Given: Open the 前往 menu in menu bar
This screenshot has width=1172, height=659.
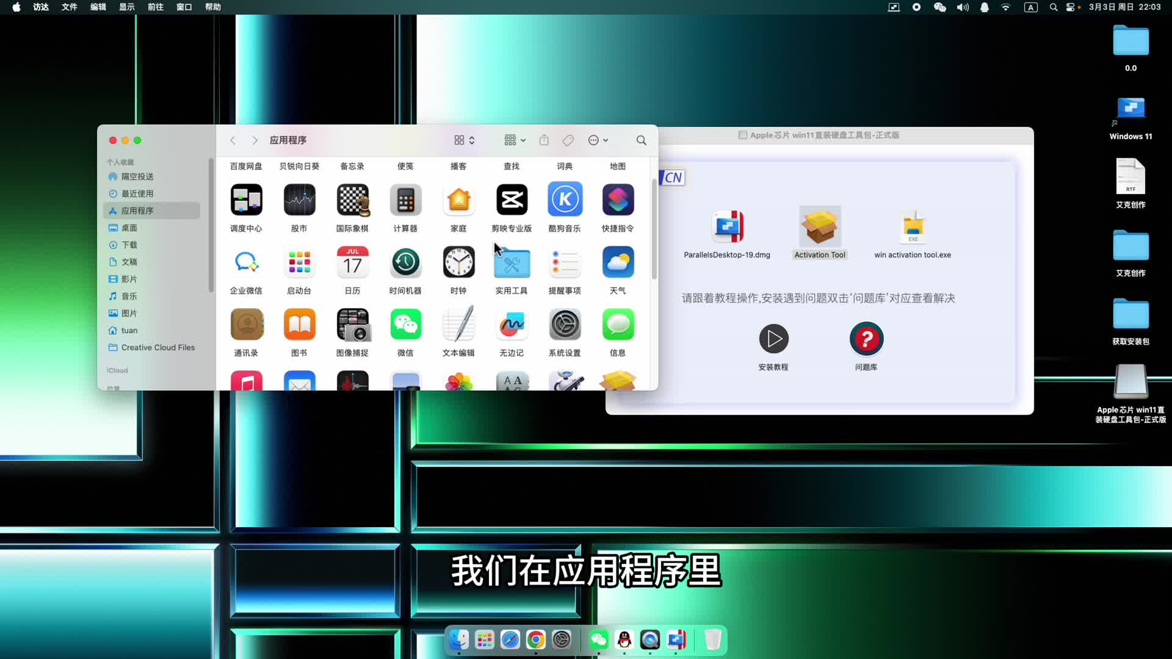Looking at the screenshot, I should 155,7.
